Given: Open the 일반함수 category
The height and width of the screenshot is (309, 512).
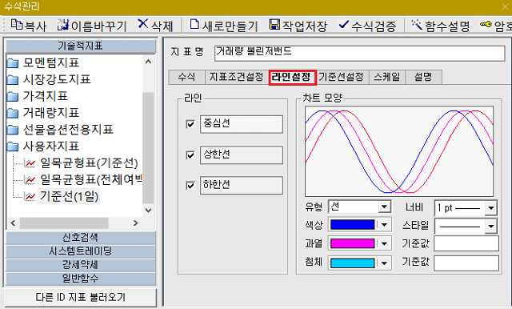Looking at the screenshot, I should tap(81, 279).
